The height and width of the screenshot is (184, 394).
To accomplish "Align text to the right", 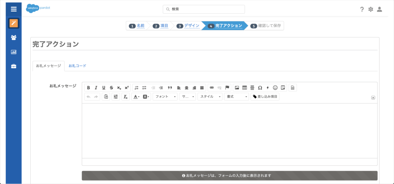I will coord(194,88).
